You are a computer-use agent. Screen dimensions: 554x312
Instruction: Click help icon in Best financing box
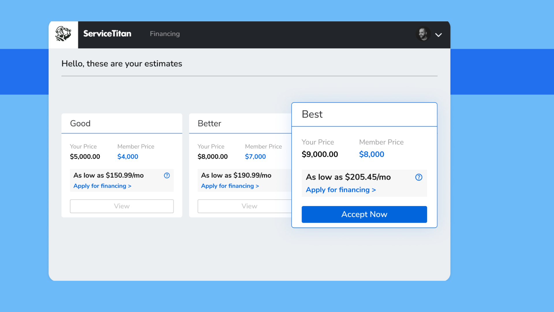point(419,177)
